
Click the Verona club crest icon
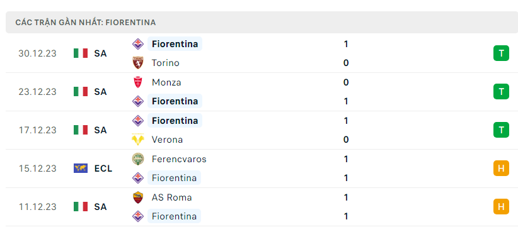138,140
